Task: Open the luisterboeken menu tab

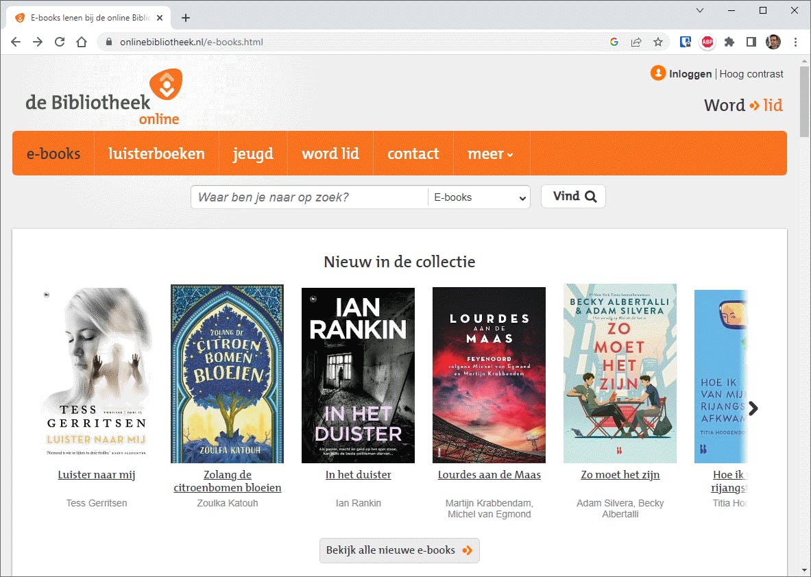Action: tap(156, 154)
